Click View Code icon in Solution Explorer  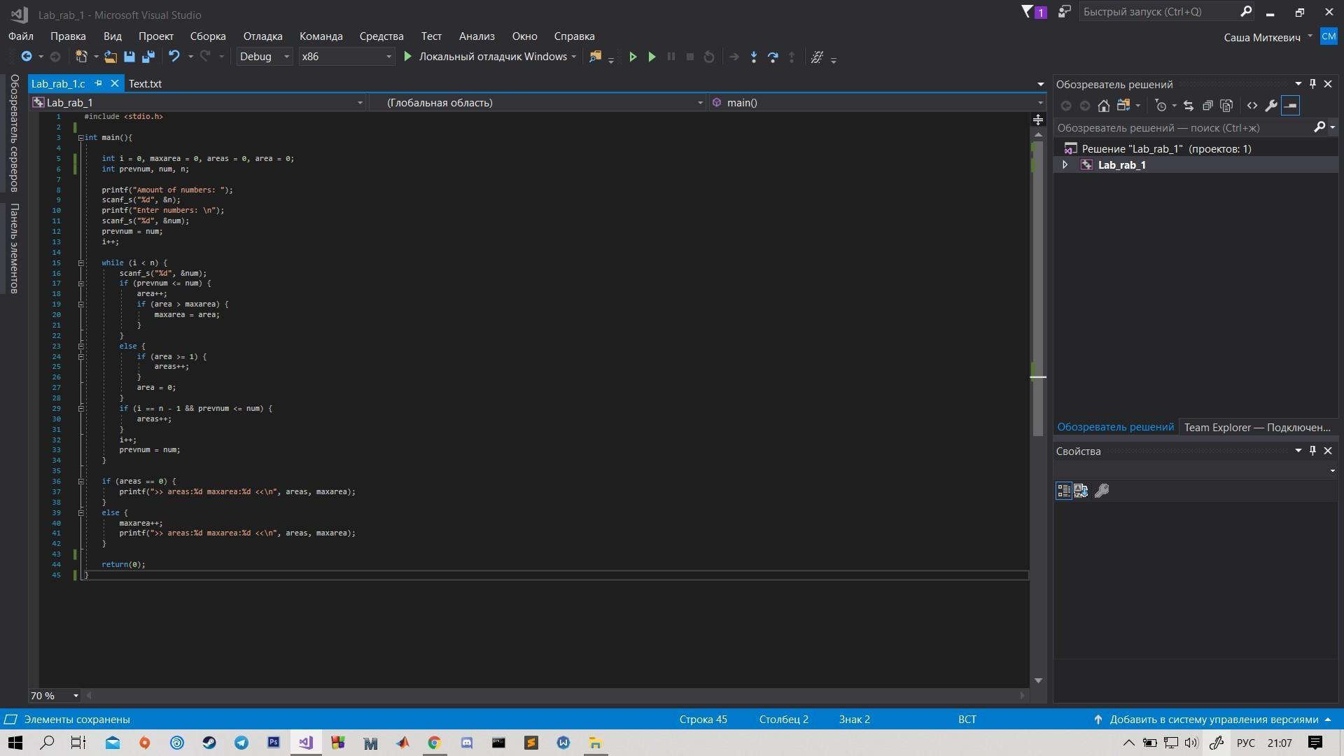click(x=1252, y=106)
